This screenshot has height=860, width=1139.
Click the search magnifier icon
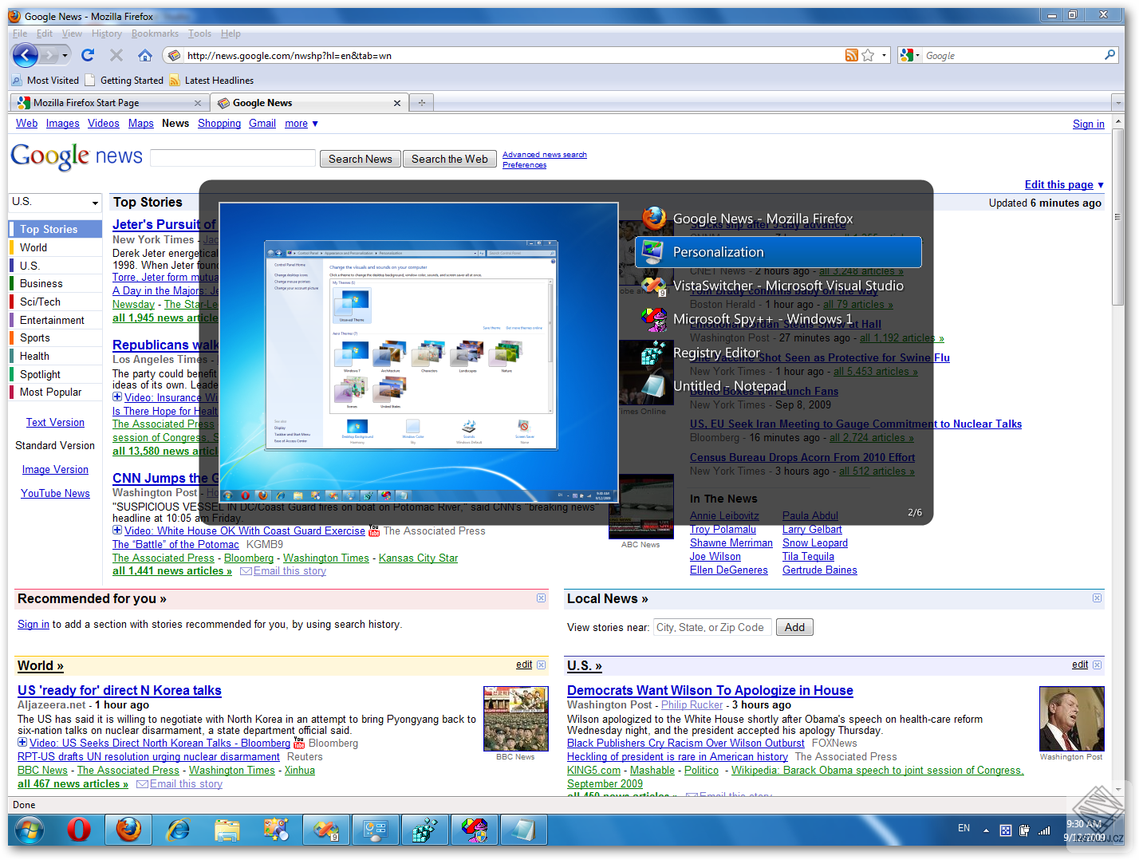tap(1109, 55)
